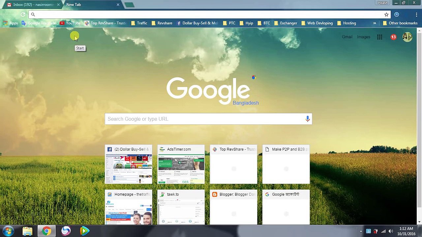Expand the Revshare bookmark folder
The image size is (422, 237).
tap(162, 23)
